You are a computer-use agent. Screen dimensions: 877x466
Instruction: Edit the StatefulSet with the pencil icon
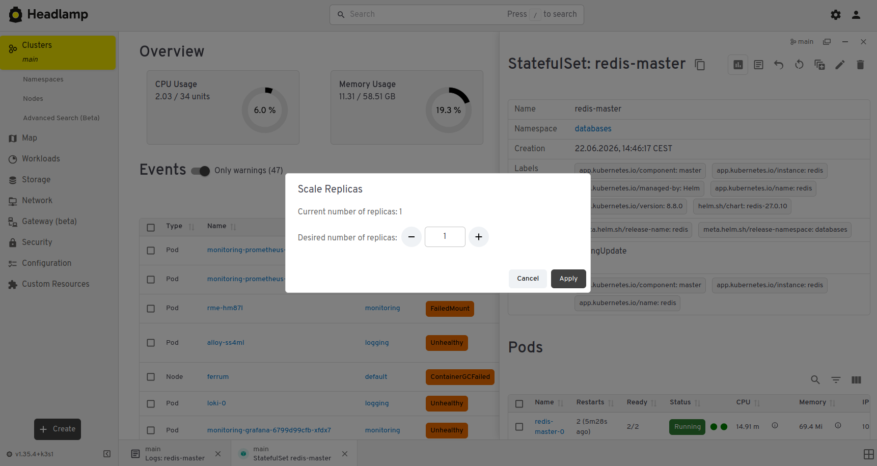tap(840, 65)
